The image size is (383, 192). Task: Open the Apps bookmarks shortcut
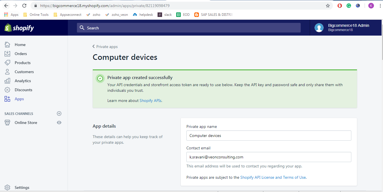point(11,15)
